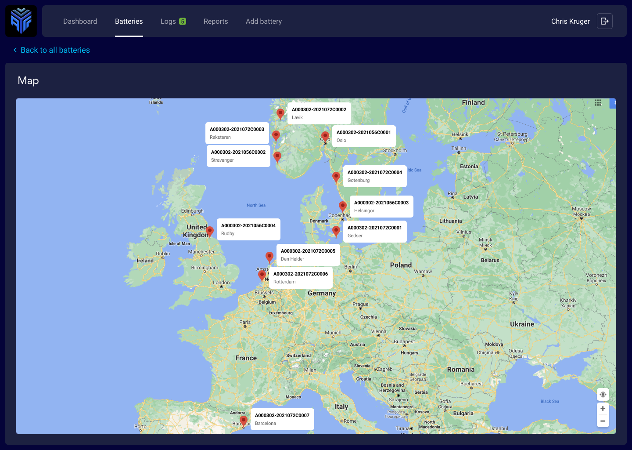Click the red map pin for Oslo
The image size is (632, 450).
325,137
